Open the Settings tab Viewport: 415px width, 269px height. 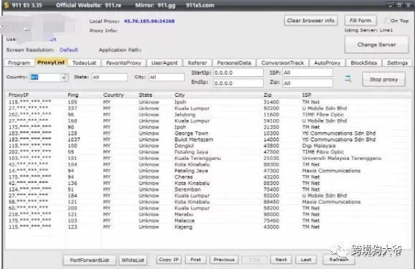pyautogui.click(x=397, y=62)
